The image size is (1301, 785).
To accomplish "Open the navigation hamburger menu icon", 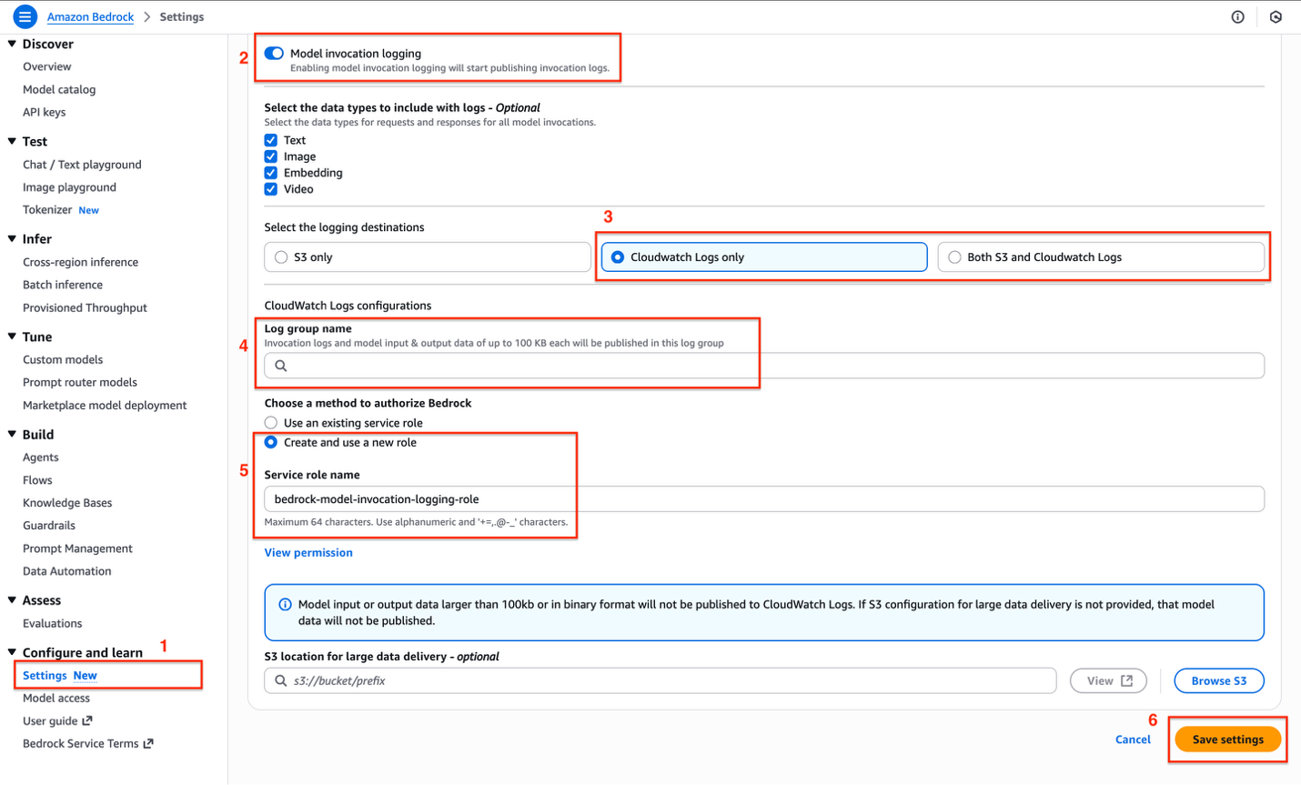I will tap(25, 15).
